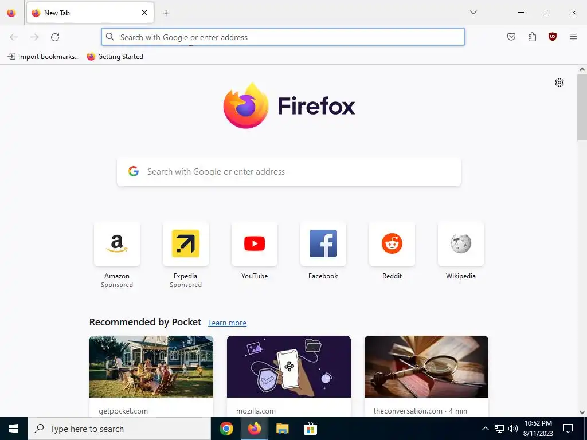Click the vertical scrollbar thumb

pyautogui.click(x=582, y=107)
